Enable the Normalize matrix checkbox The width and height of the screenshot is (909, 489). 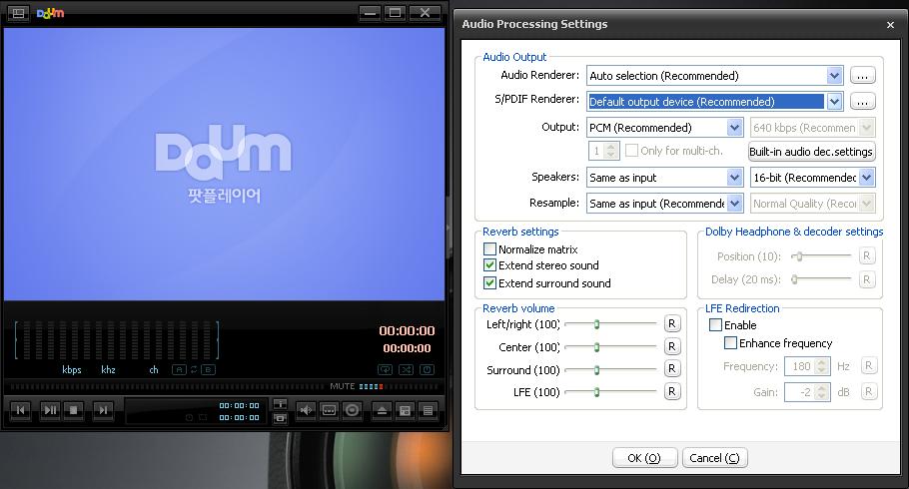coord(489,249)
